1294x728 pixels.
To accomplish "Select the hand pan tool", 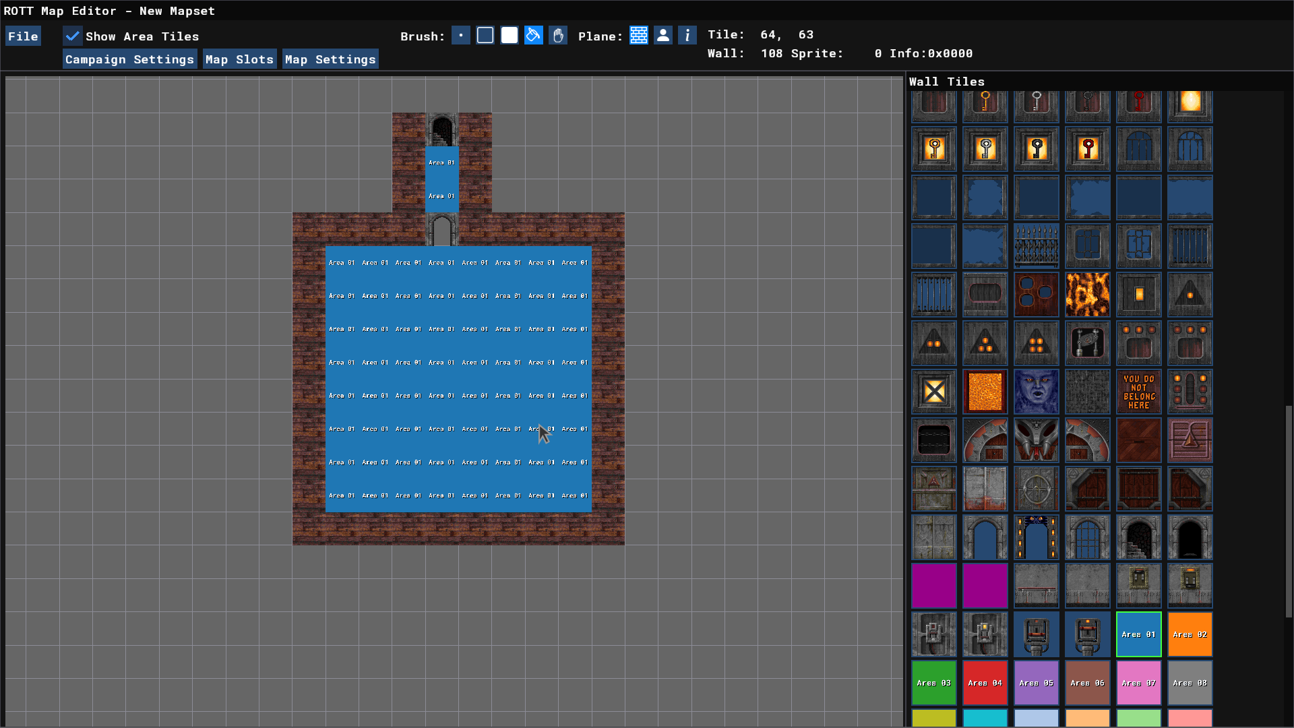I will tap(558, 36).
